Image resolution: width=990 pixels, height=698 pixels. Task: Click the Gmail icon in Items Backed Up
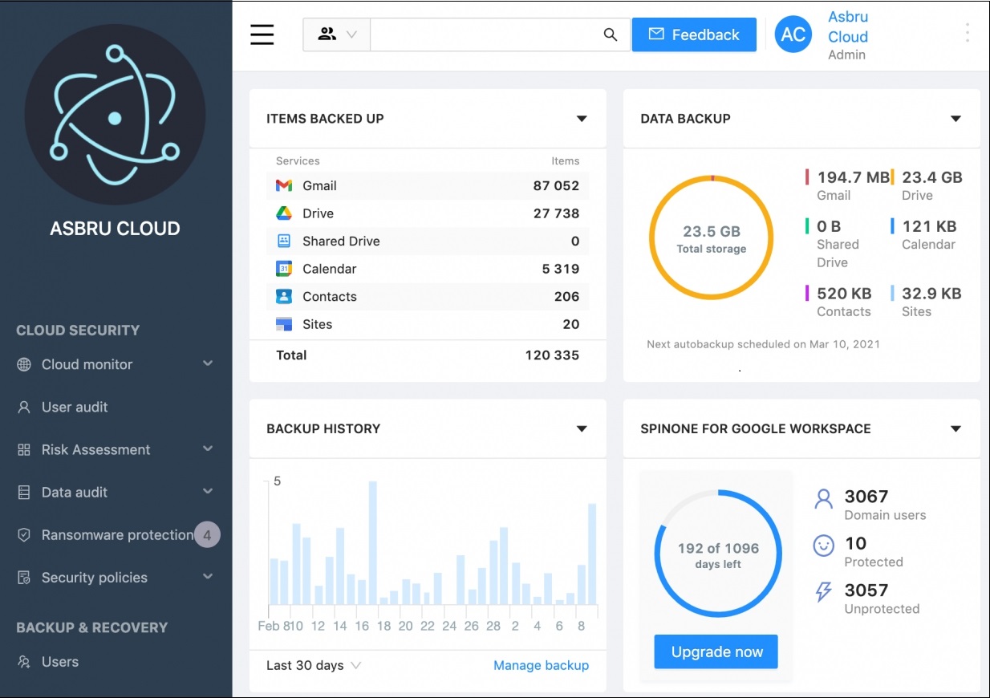[x=284, y=185]
